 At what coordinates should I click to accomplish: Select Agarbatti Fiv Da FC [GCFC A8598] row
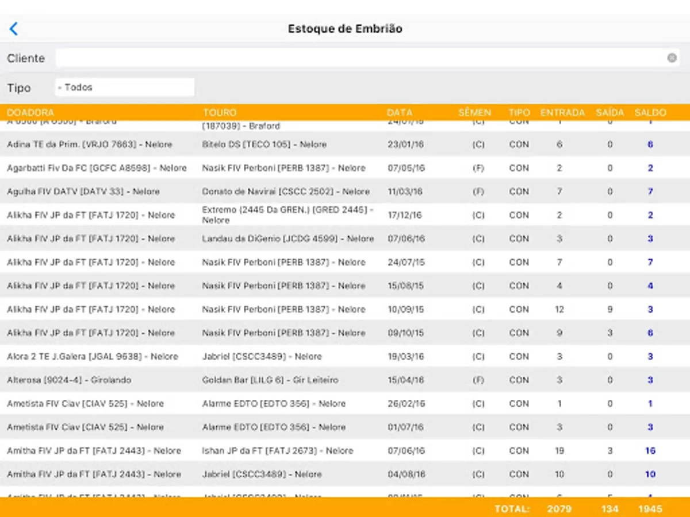click(345, 168)
